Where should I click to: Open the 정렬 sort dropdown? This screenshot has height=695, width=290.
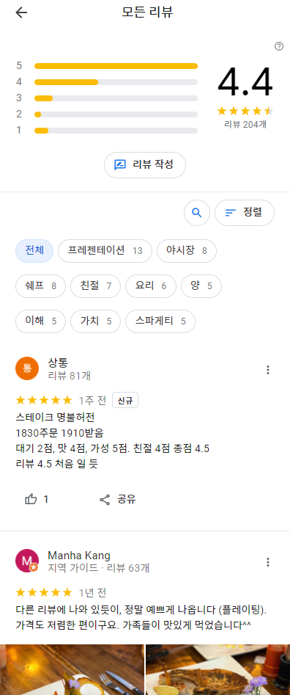245,213
